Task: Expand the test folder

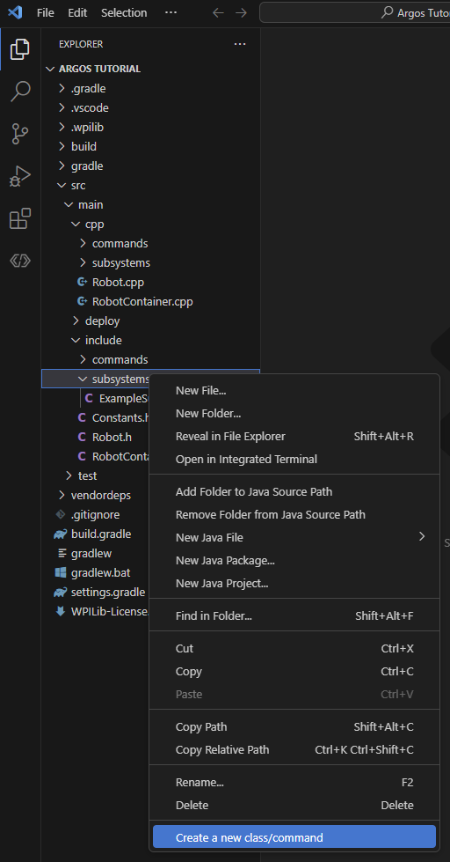Action: click(x=69, y=475)
